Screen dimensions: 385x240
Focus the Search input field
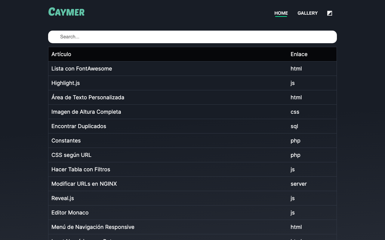tap(192, 37)
